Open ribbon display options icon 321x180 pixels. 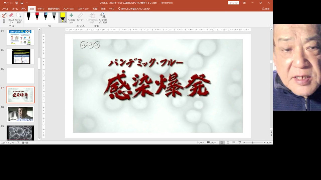click(244, 3)
